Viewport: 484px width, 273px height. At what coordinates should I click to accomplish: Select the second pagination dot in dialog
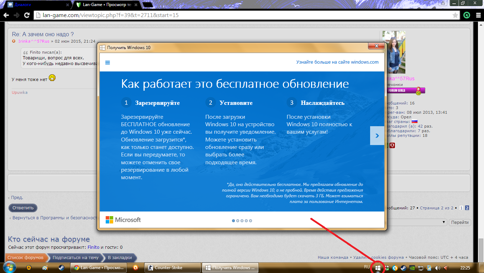[x=238, y=221]
